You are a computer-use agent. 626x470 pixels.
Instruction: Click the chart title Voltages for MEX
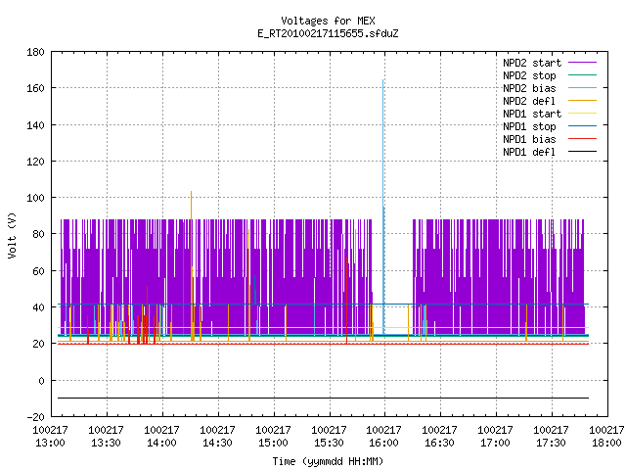tap(328, 21)
